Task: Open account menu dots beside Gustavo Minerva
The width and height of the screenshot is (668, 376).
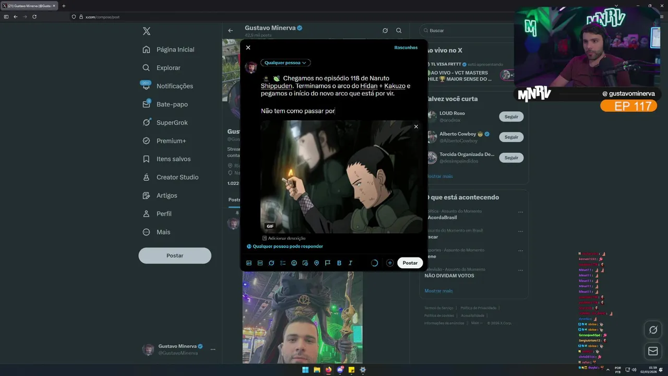Action: click(213, 349)
